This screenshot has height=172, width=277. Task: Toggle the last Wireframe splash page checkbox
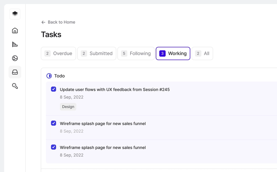53,147
